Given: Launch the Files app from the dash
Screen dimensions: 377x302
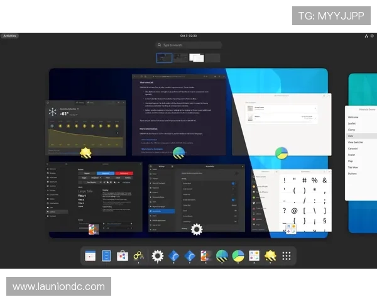Looking at the screenshot, I should (x=107, y=256).
